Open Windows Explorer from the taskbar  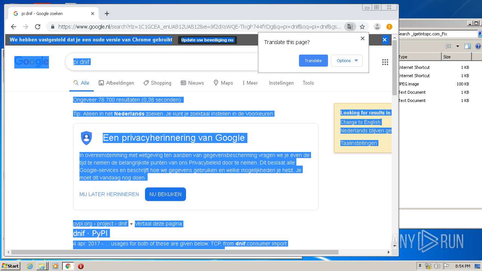click(x=42, y=266)
